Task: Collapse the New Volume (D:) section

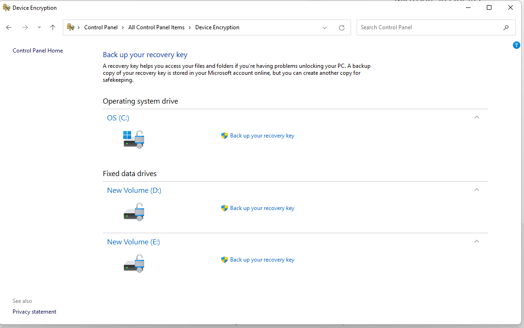Action: click(477, 190)
